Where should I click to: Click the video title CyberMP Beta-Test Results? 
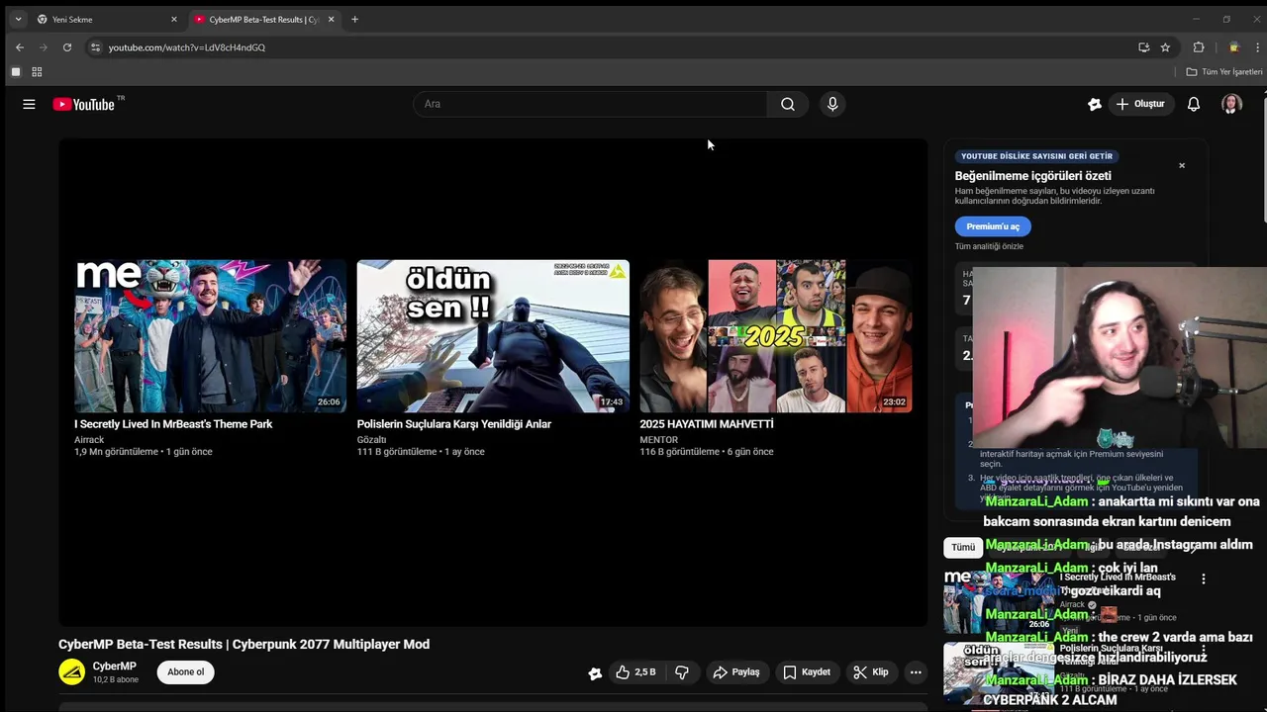(244, 645)
